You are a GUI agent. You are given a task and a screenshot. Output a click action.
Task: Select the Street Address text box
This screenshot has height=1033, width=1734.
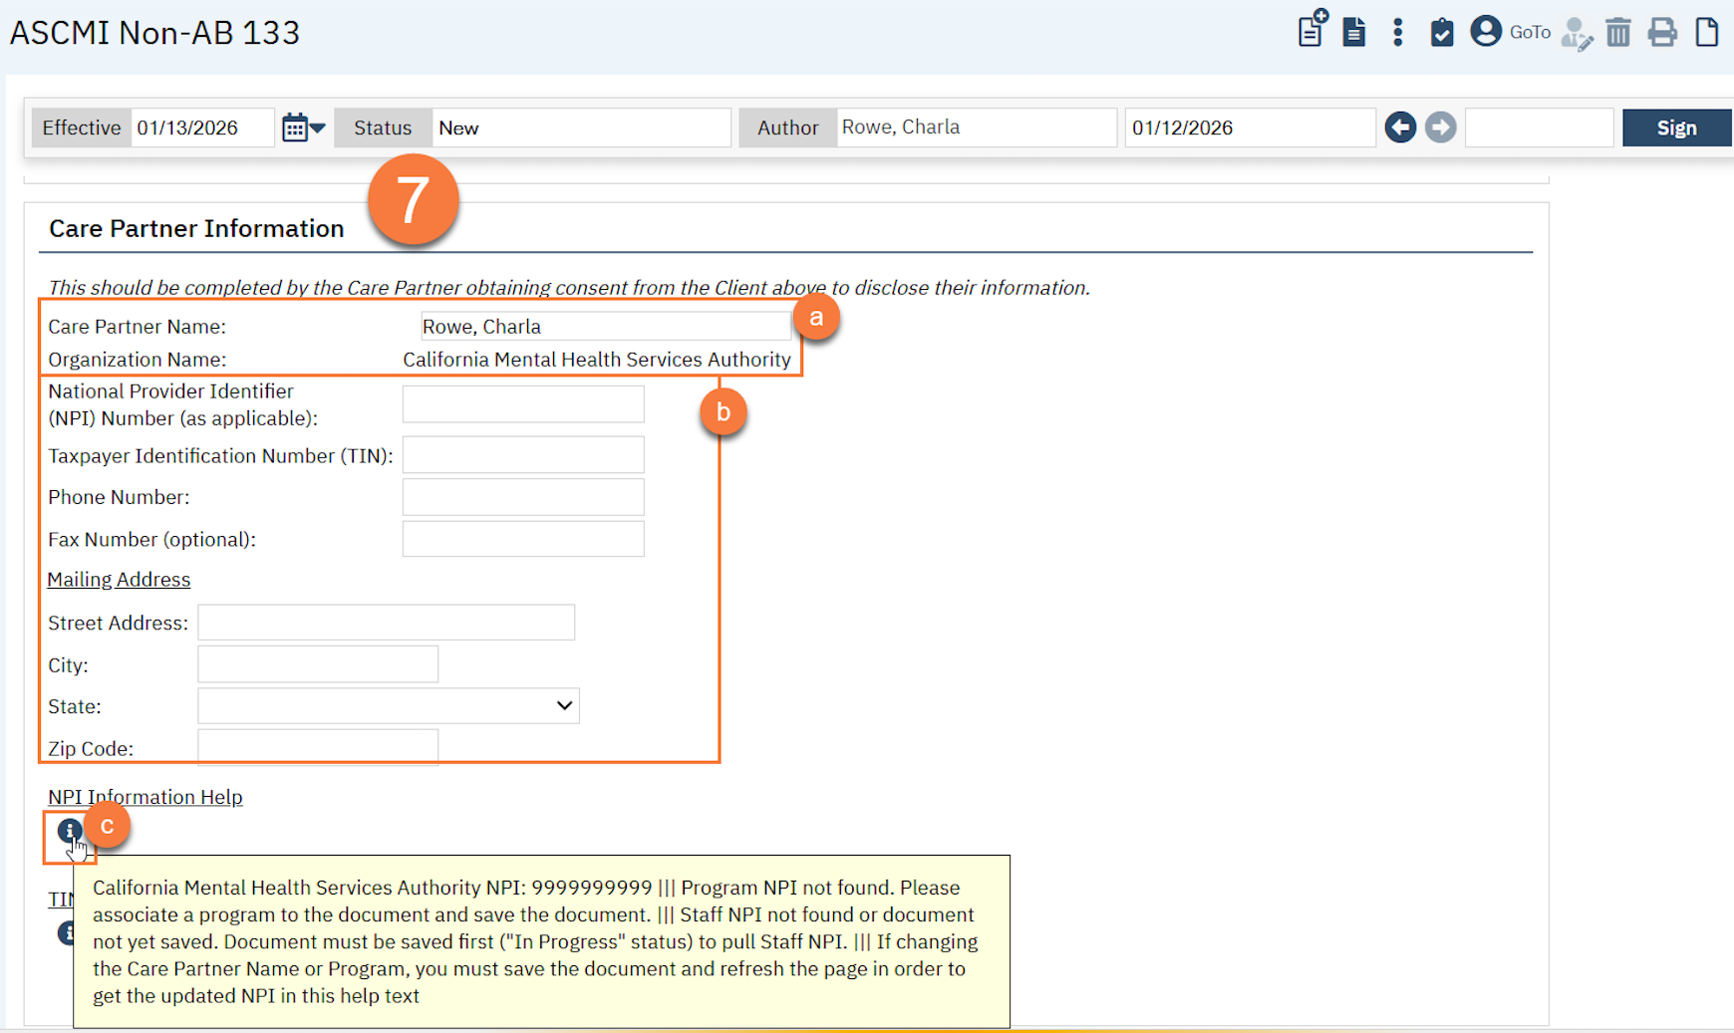(x=386, y=623)
